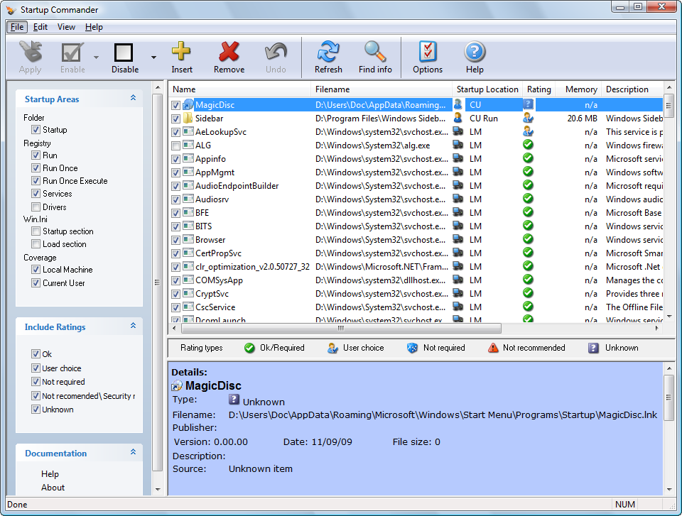Collapse the Include Ratings panel

click(x=133, y=326)
